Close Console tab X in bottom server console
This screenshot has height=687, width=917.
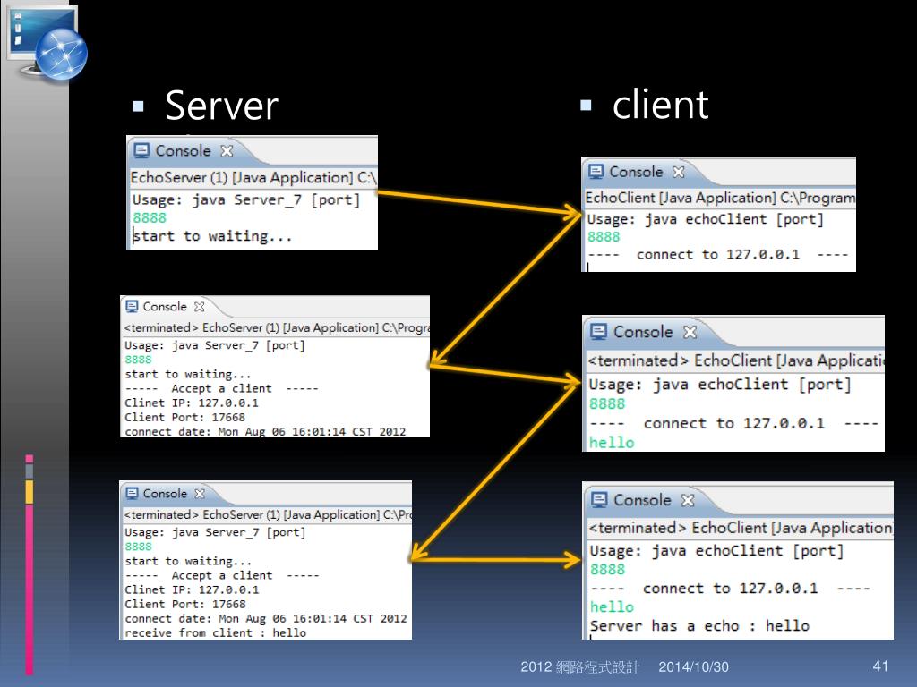pos(200,493)
